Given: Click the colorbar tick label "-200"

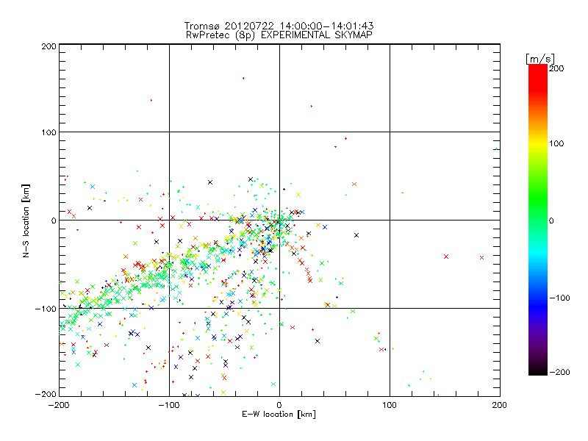Looking at the screenshot, I should point(559,372).
